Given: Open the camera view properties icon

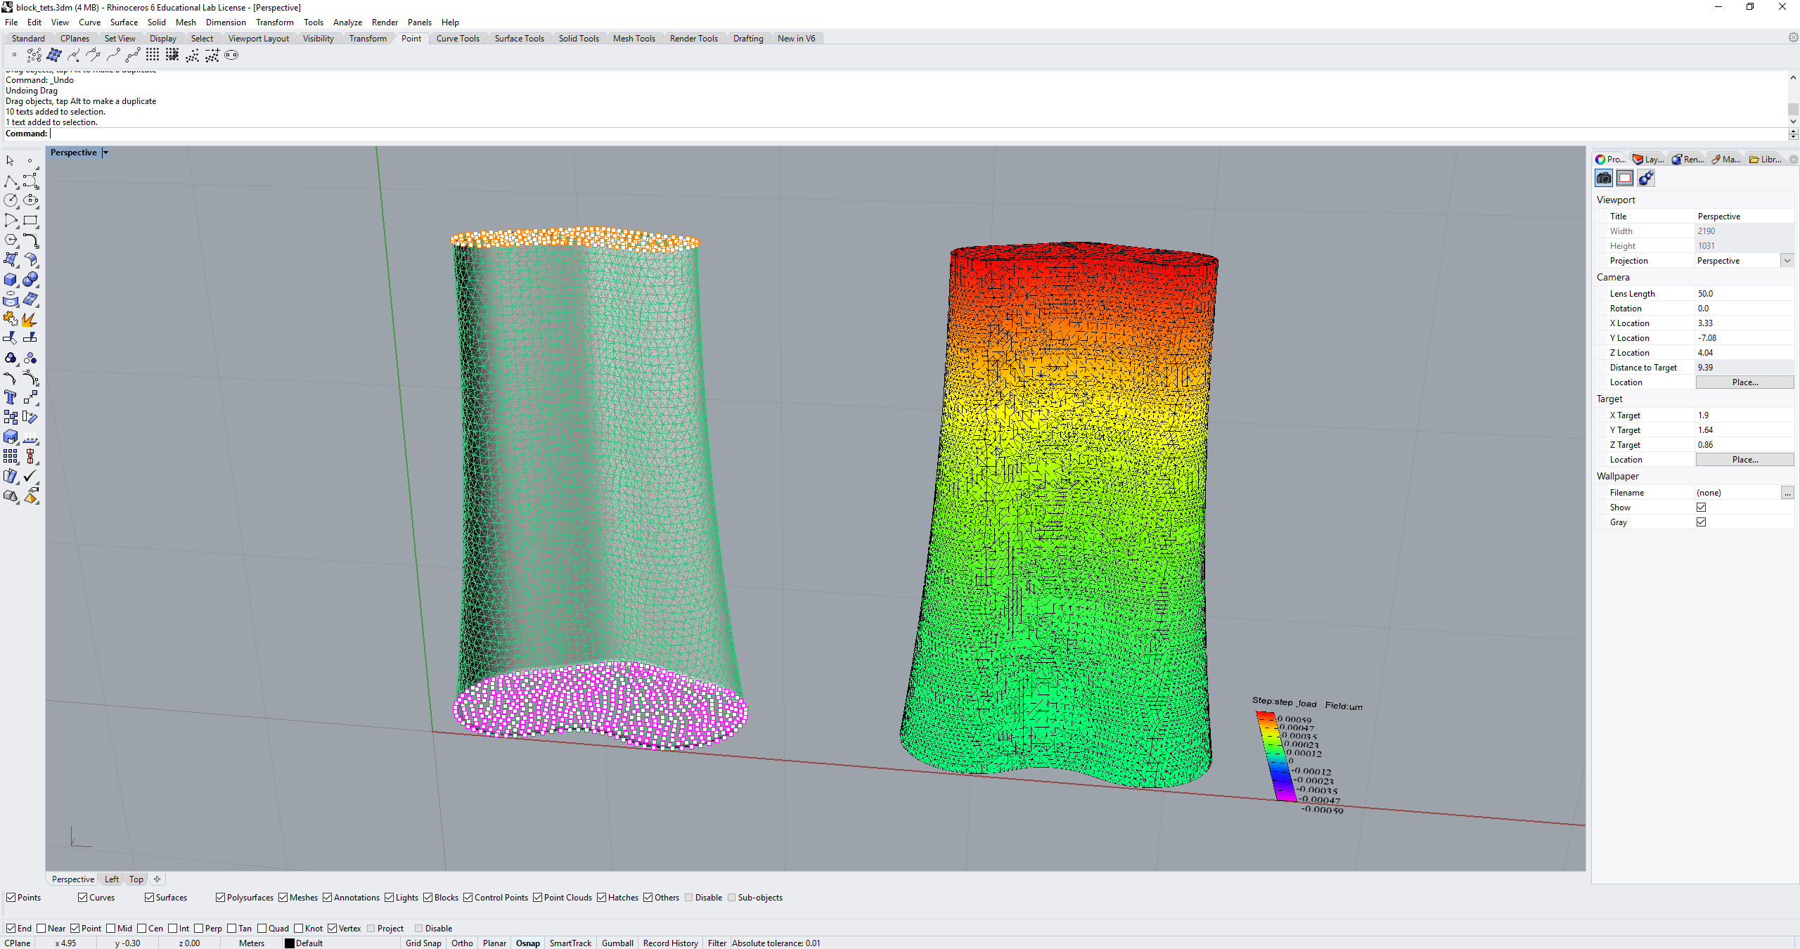Looking at the screenshot, I should (x=1604, y=179).
